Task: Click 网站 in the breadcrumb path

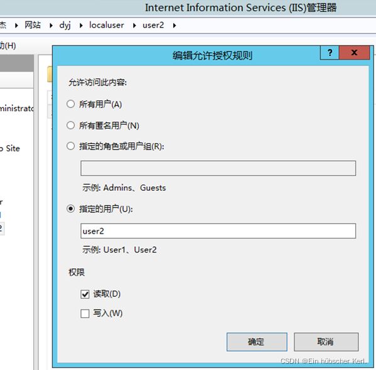Action: coord(33,25)
